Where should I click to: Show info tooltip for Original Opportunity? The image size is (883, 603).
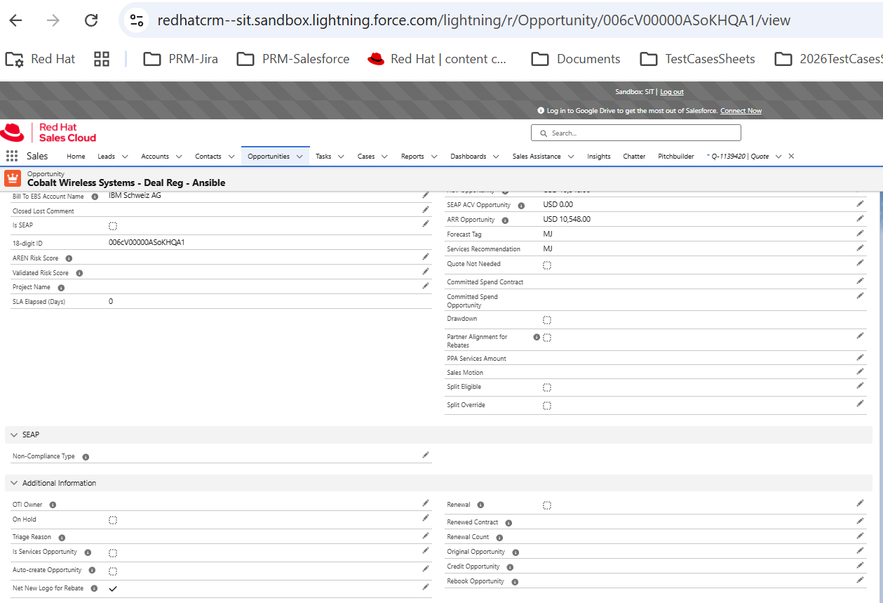tap(515, 552)
